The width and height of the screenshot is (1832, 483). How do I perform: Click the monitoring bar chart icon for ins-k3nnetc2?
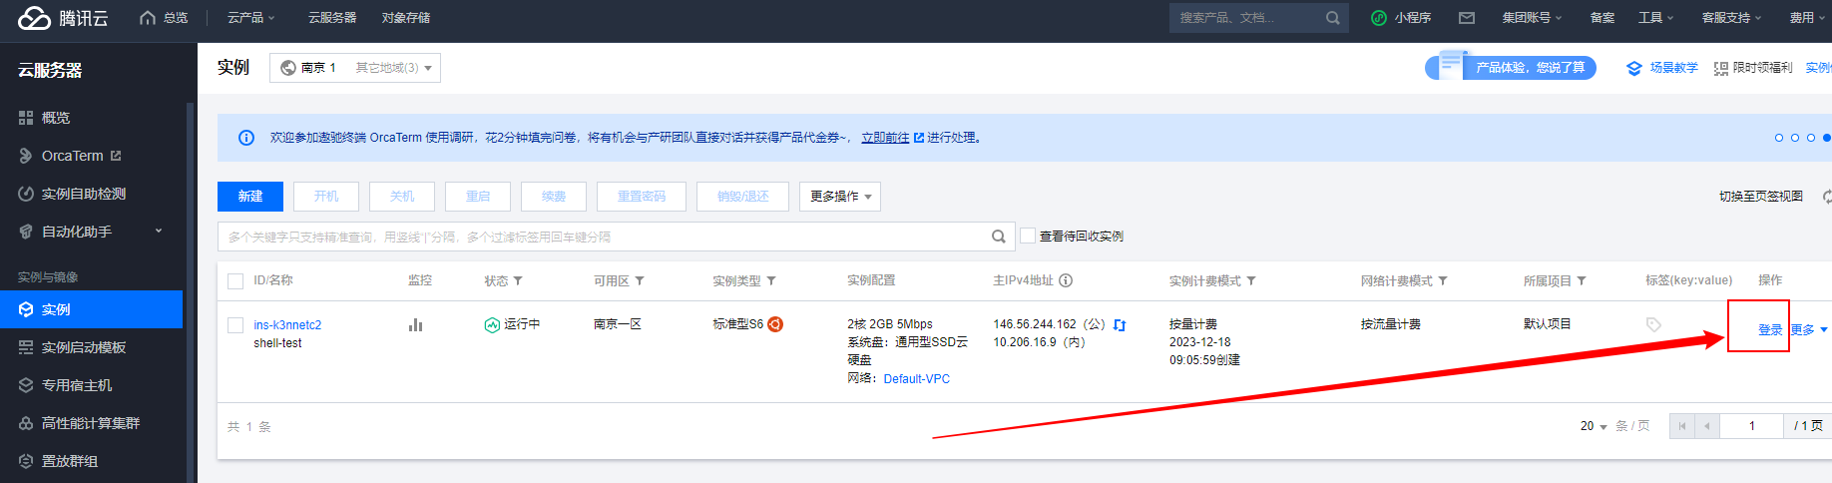[415, 324]
